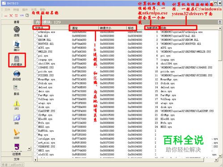
Task: Open the 启动组 (Startup group) view
Action: (17, 75)
